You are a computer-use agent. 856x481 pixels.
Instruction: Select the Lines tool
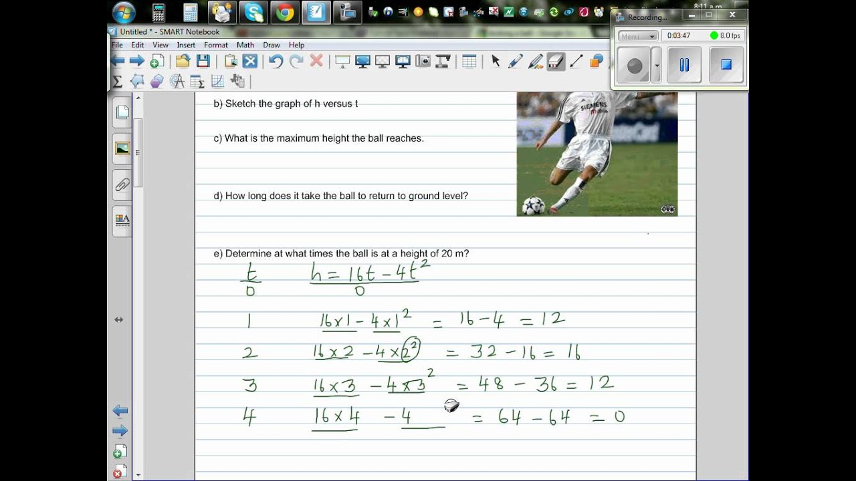576,61
